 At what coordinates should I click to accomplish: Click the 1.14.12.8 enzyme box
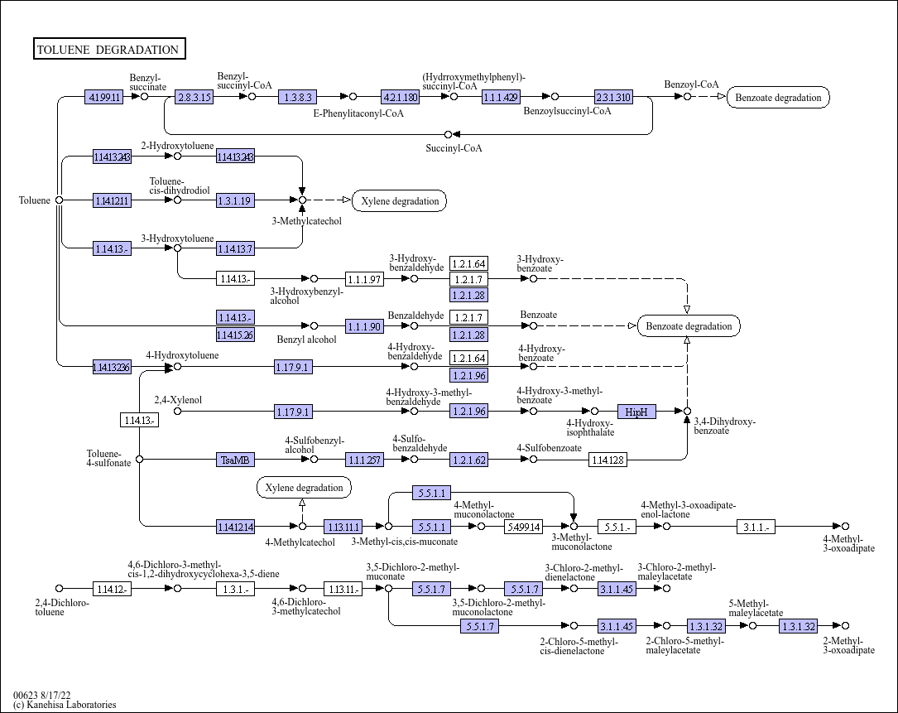[x=607, y=460]
